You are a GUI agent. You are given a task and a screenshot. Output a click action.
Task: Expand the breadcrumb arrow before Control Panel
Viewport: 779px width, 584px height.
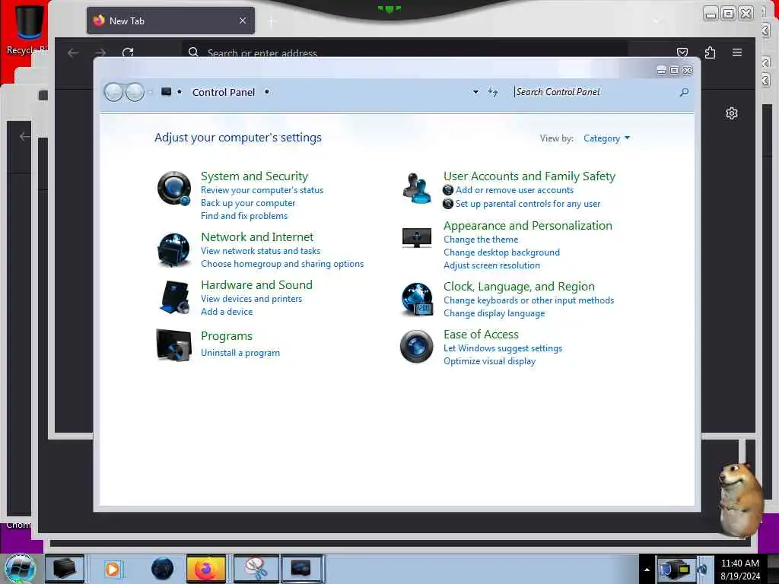pos(180,92)
